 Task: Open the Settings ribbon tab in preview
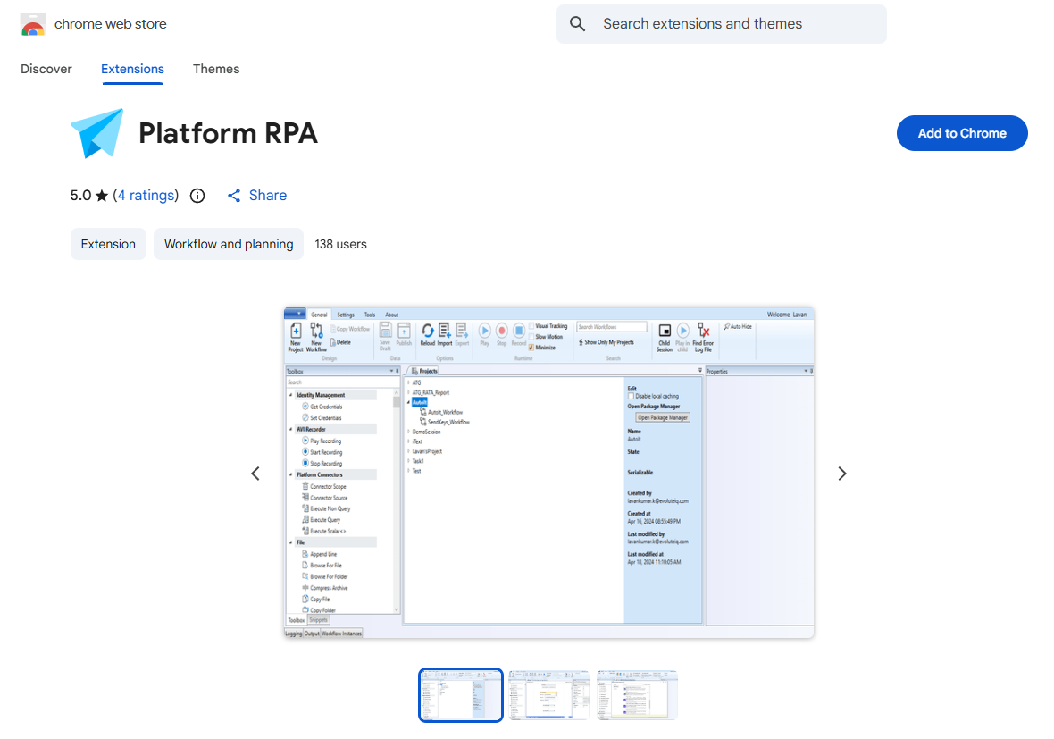click(x=346, y=315)
